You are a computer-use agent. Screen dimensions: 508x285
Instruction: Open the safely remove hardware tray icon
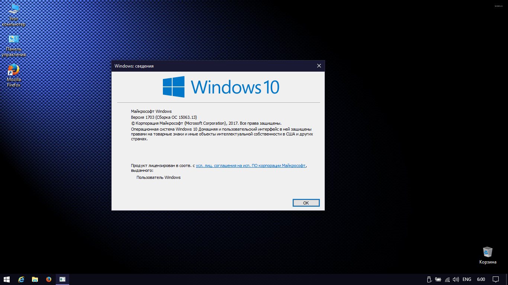[x=429, y=279]
